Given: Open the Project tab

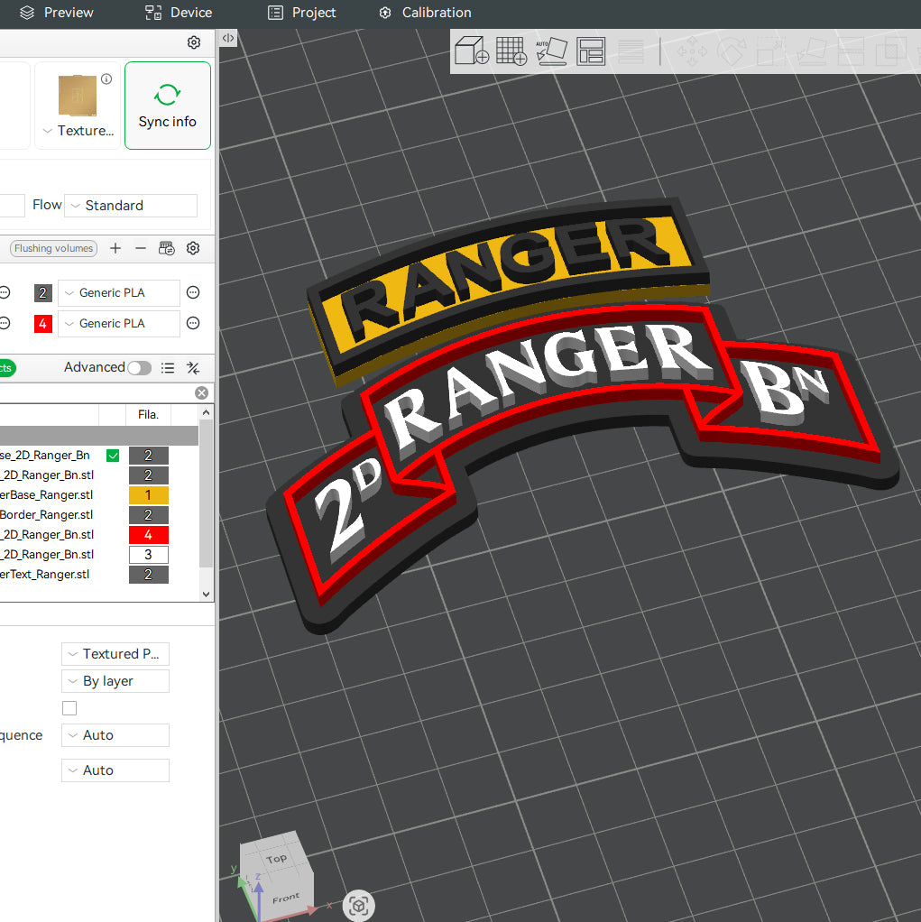Looking at the screenshot, I should click(x=302, y=13).
